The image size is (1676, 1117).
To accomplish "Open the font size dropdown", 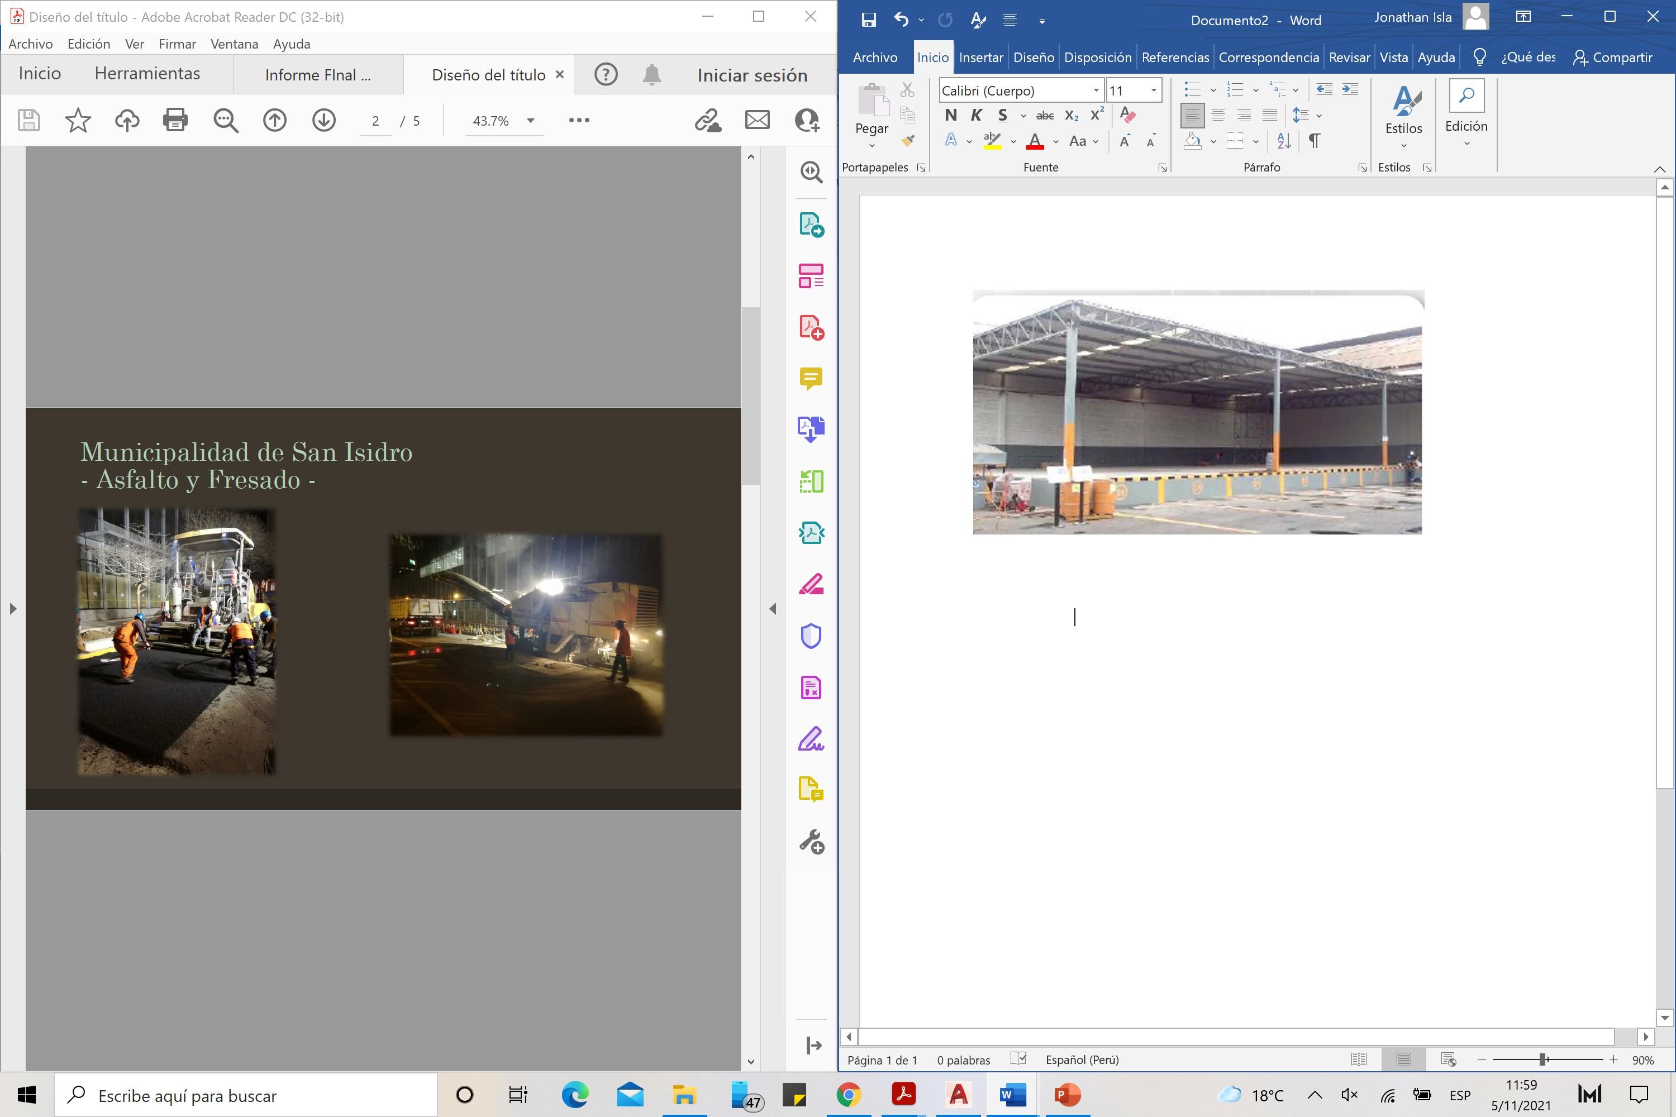I will point(1154,90).
